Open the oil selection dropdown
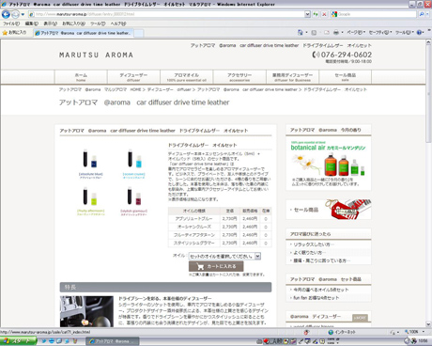 coord(224,256)
